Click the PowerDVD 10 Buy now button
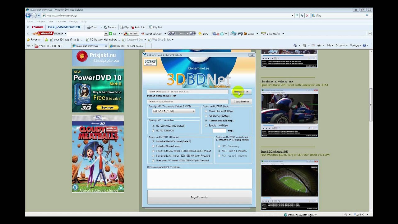Image resolution: width=398 pixels, height=224 pixels. click(x=107, y=107)
